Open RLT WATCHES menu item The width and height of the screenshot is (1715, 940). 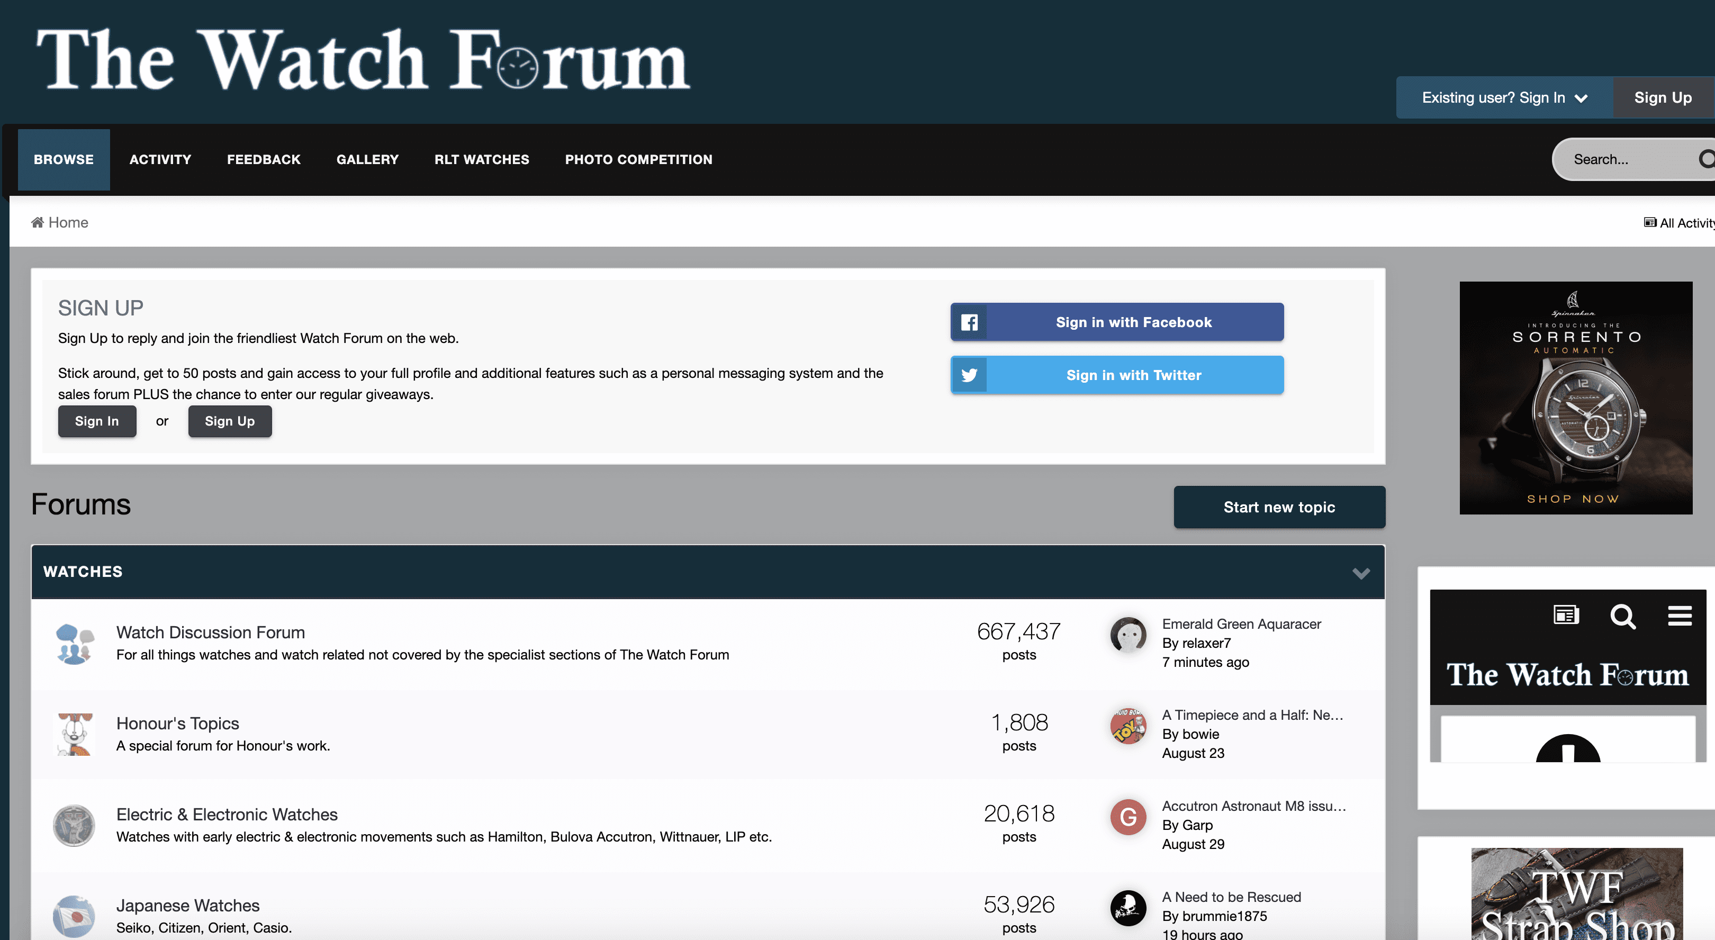coord(482,160)
